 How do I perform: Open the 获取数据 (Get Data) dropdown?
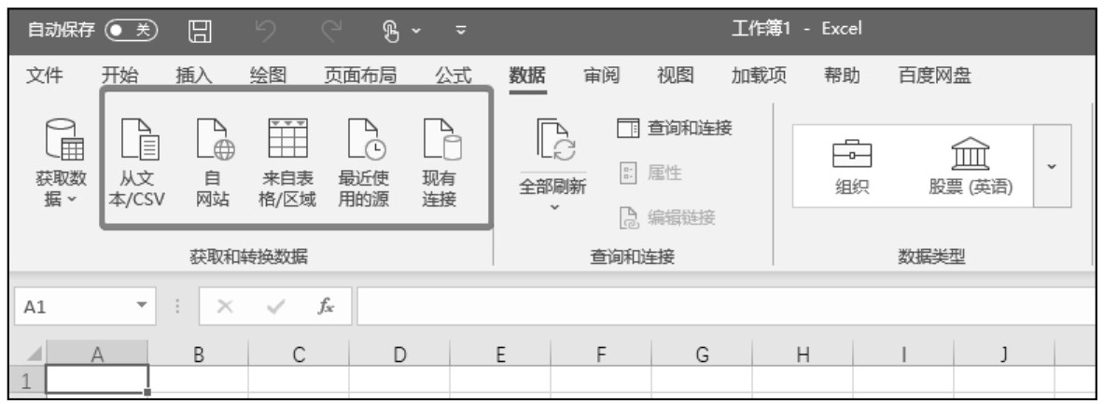[62, 163]
